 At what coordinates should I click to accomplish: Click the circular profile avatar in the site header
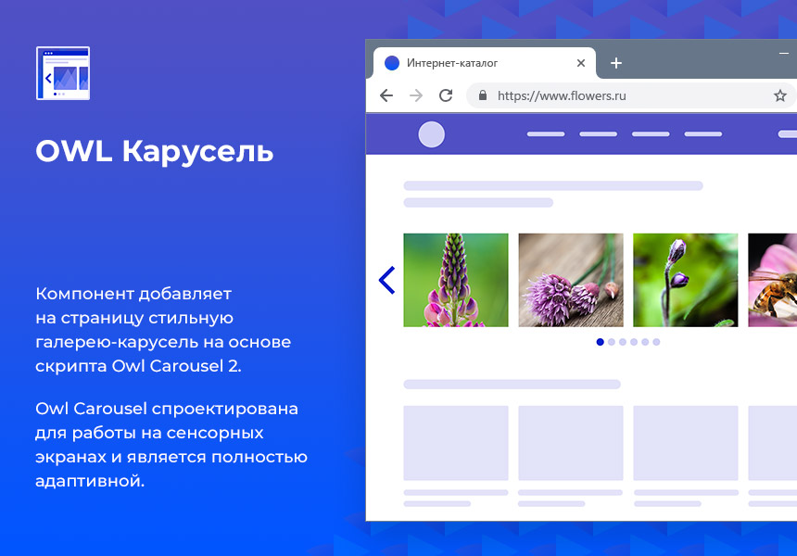(x=432, y=134)
